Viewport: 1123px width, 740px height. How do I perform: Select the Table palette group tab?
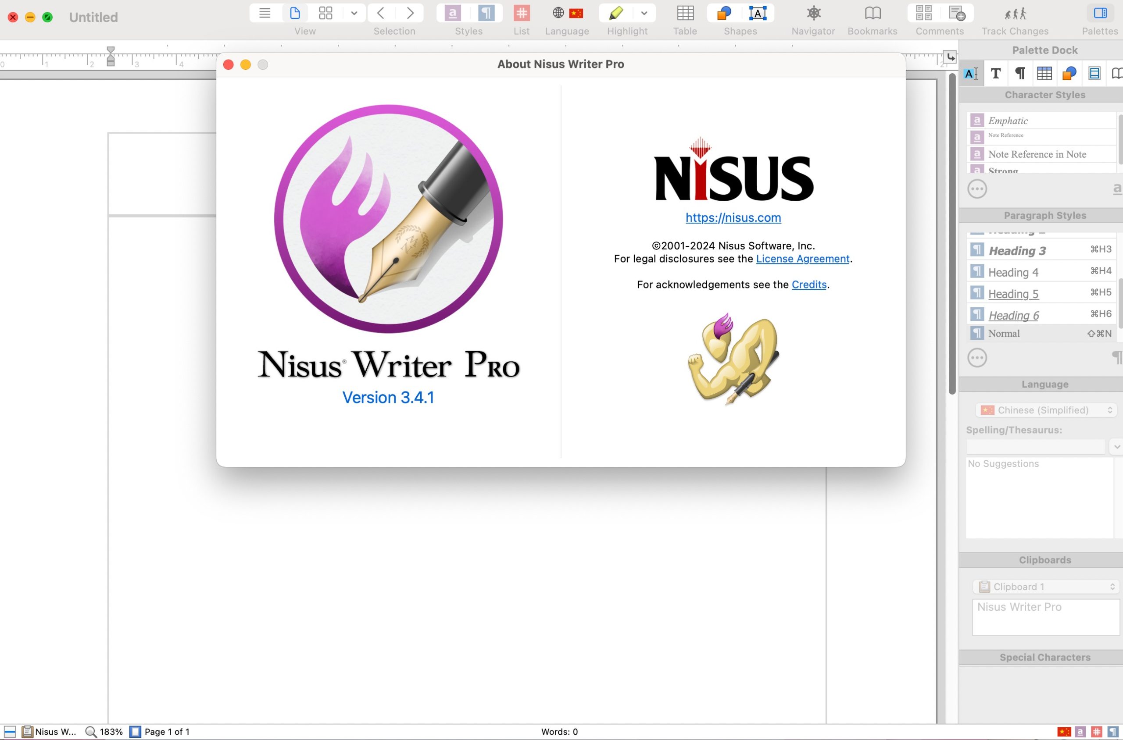pos(1044,73)
